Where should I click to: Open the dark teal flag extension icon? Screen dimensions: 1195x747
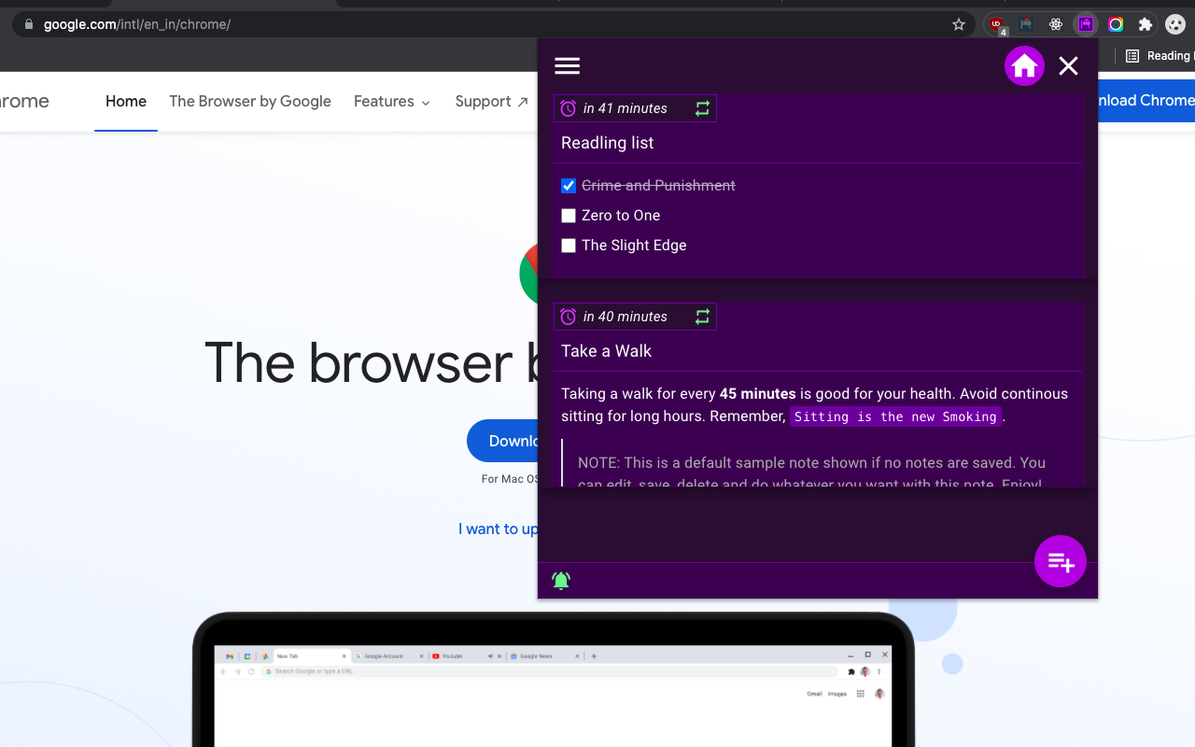[x=1026, y=24]
